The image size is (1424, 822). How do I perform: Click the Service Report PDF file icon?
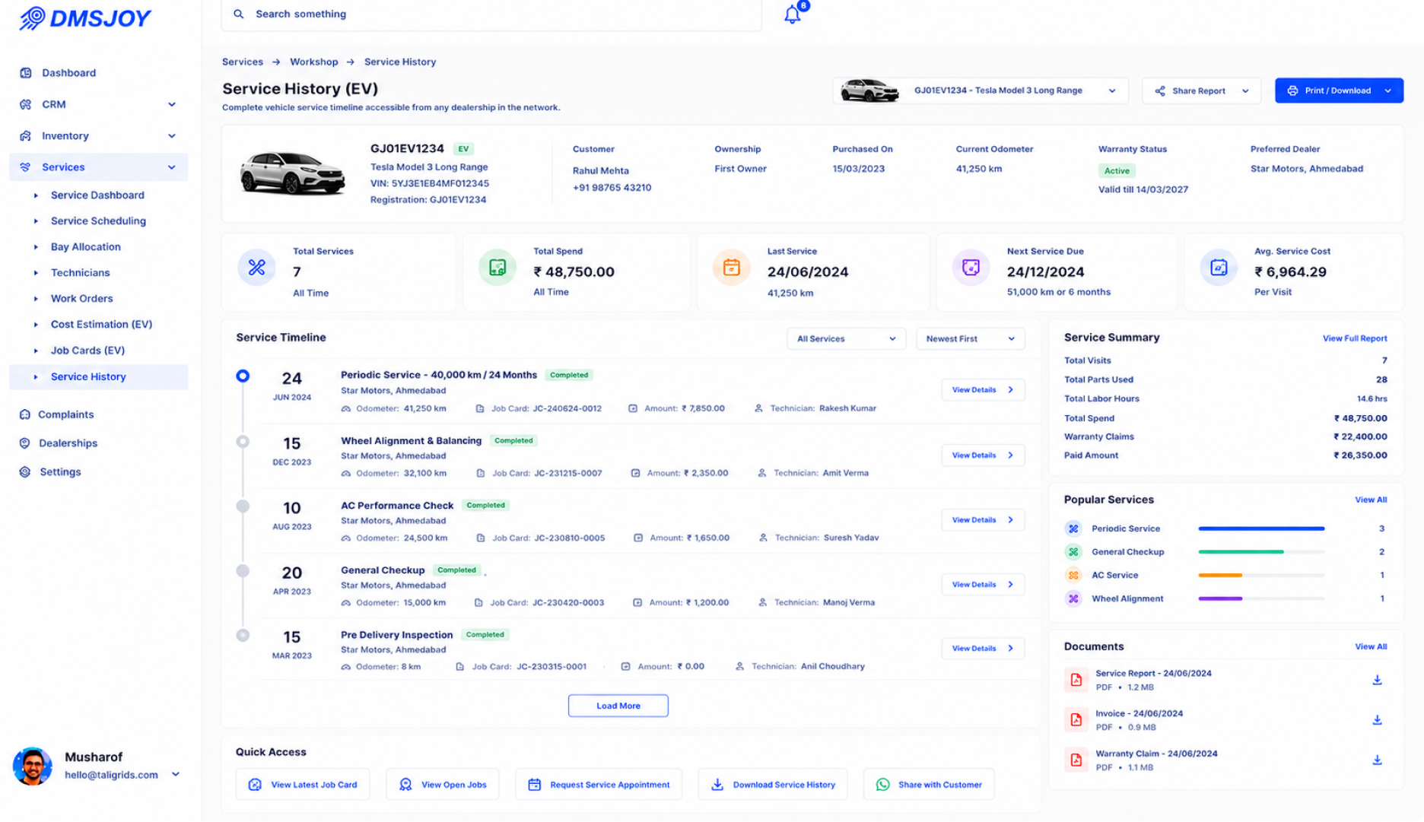[x=1076, y=680]
